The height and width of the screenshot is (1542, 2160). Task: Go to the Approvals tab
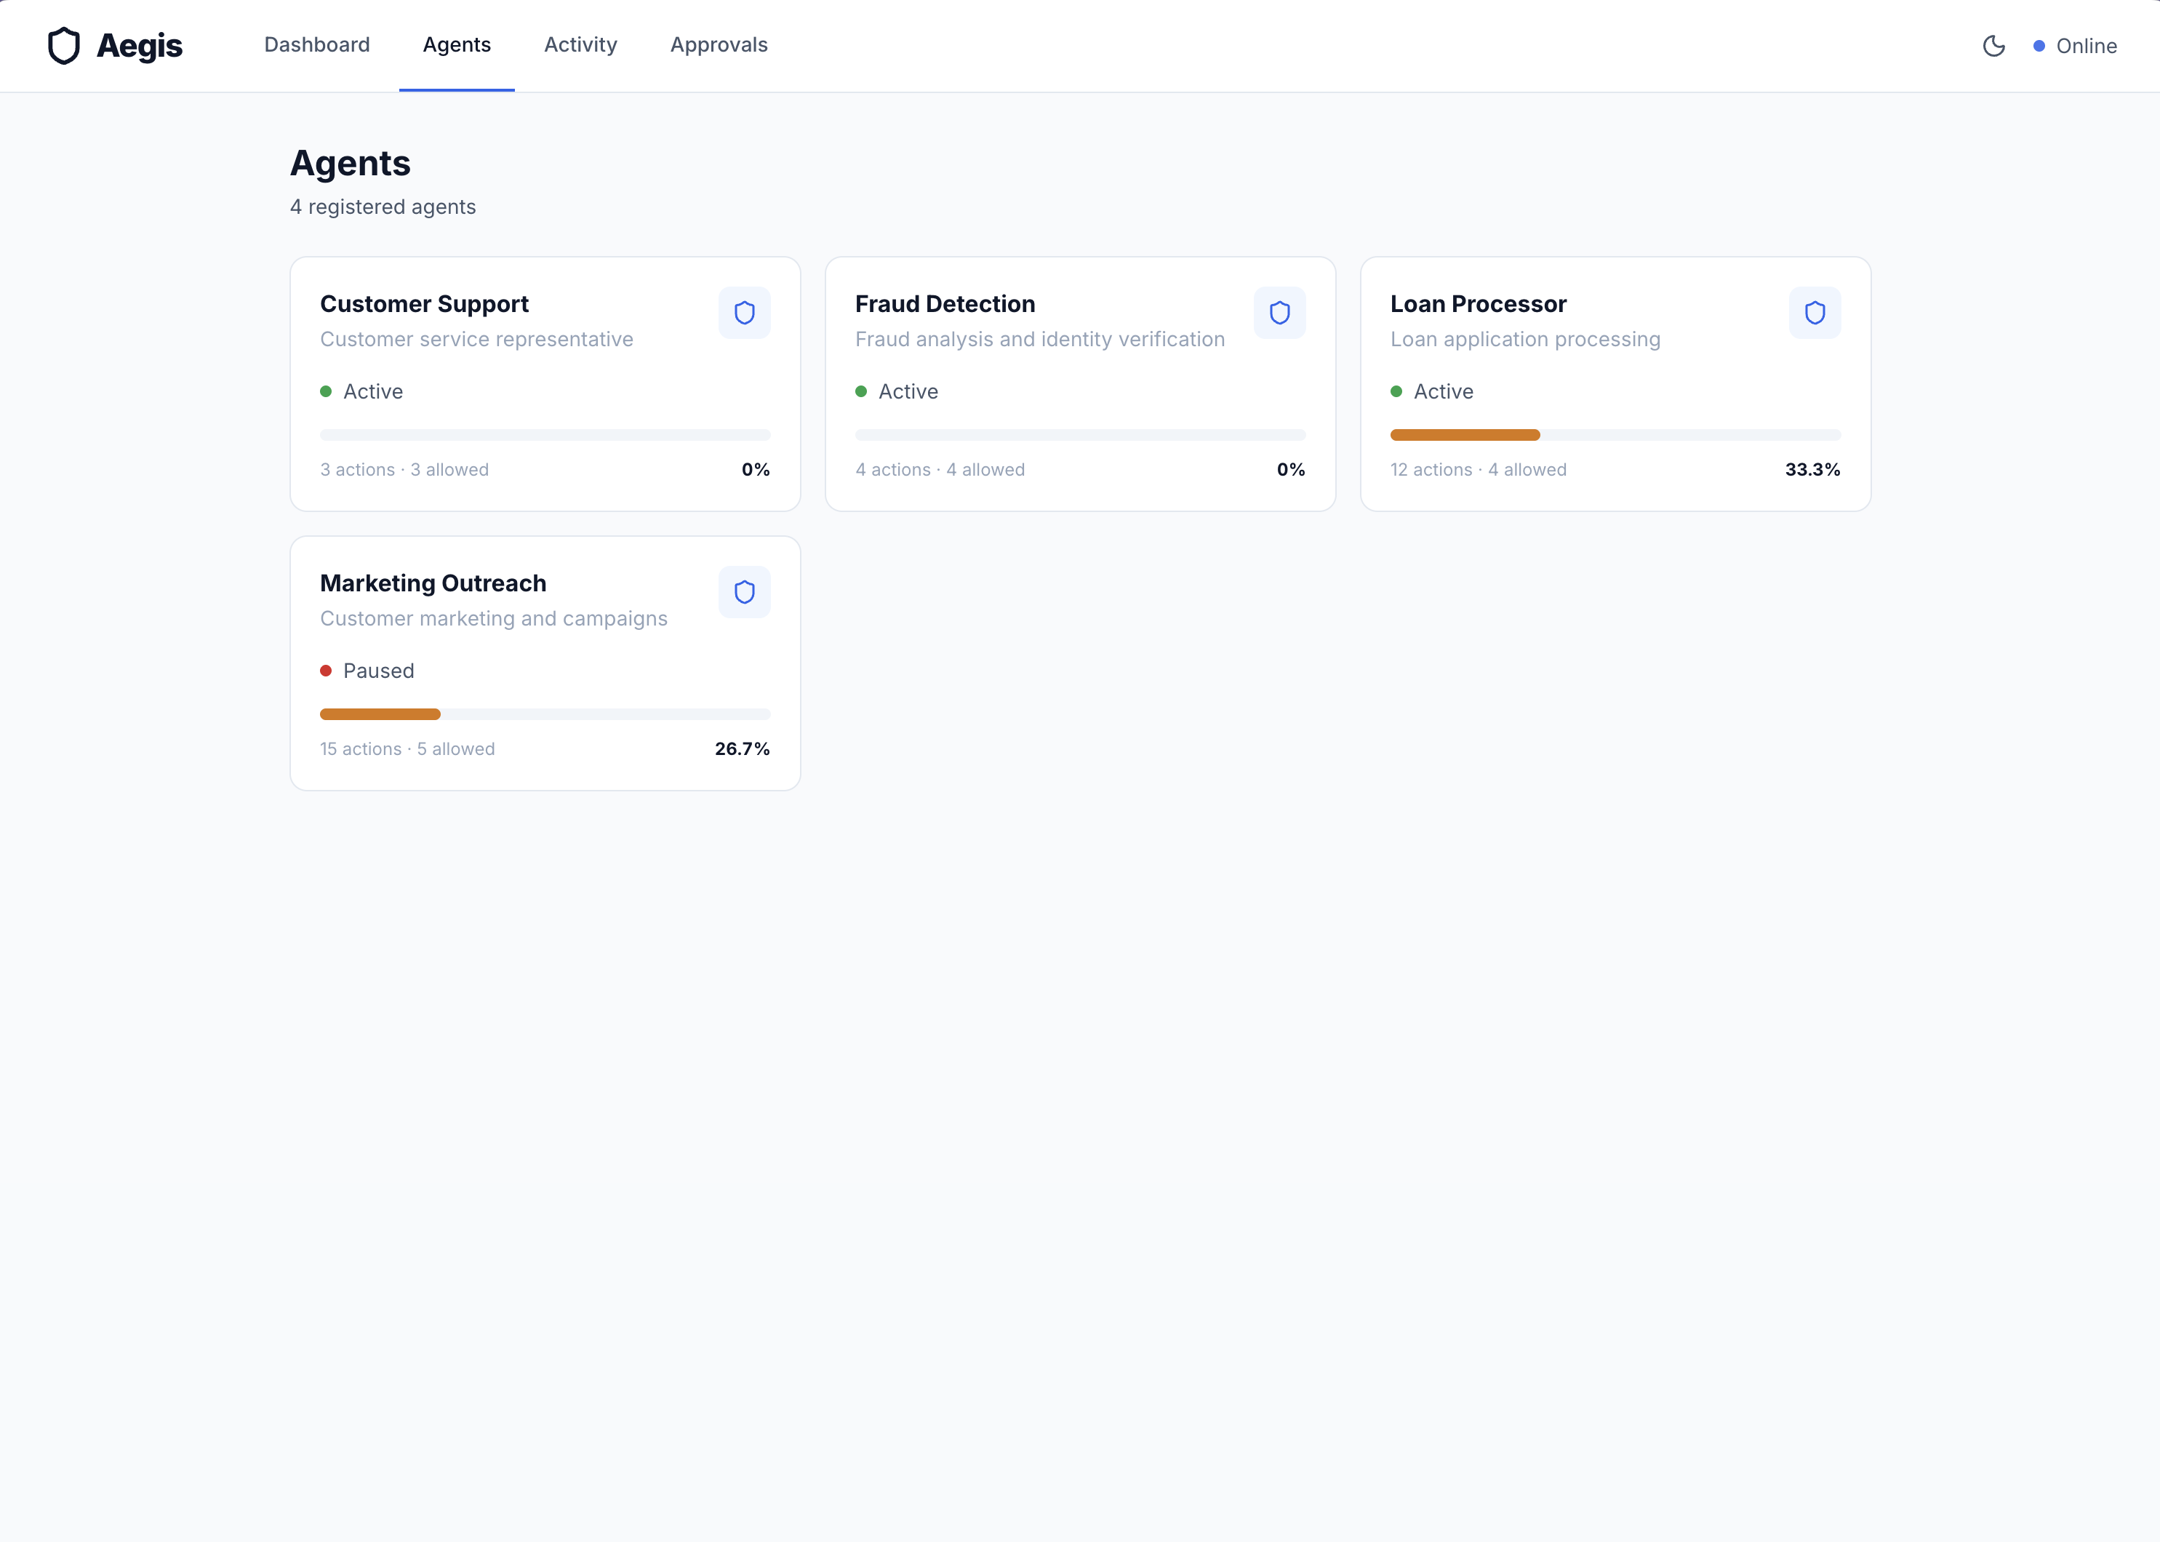tap(718, 44)
